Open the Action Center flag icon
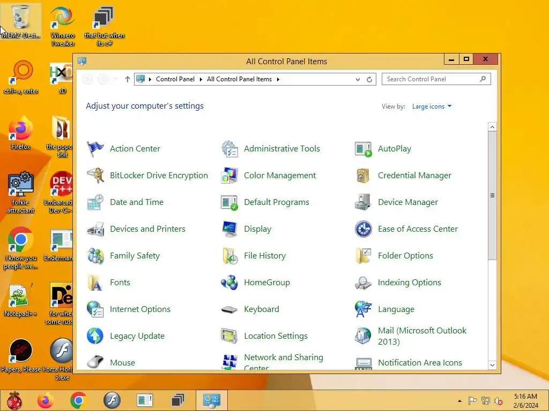 click(x=95, y=149)
